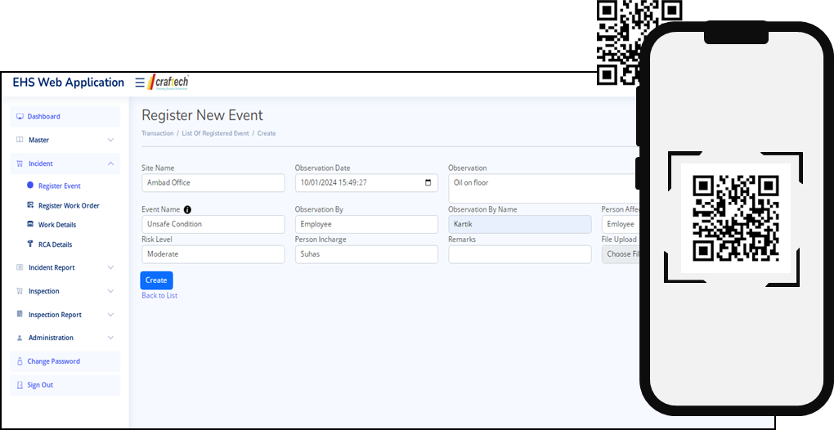Screen dimensions: 834x430
Task: Open the Dashboard menu item
Action: pyautogui.click(x=65, y=116)
